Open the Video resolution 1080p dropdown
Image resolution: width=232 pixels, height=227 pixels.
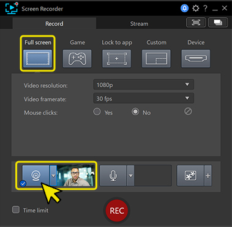pyautogui.click(x=144, y=85)
